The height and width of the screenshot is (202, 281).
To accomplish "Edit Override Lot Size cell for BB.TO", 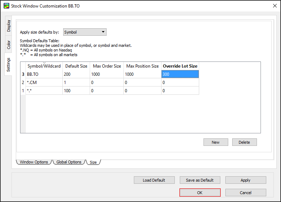I will pyautogui.click(x=179, y=74).
